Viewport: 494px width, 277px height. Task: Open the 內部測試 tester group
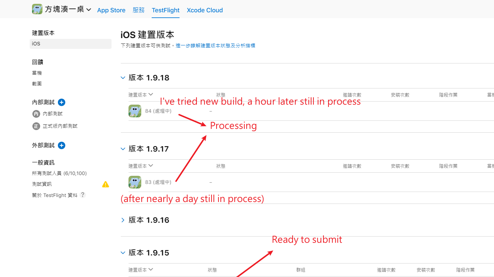pos(52,114)
